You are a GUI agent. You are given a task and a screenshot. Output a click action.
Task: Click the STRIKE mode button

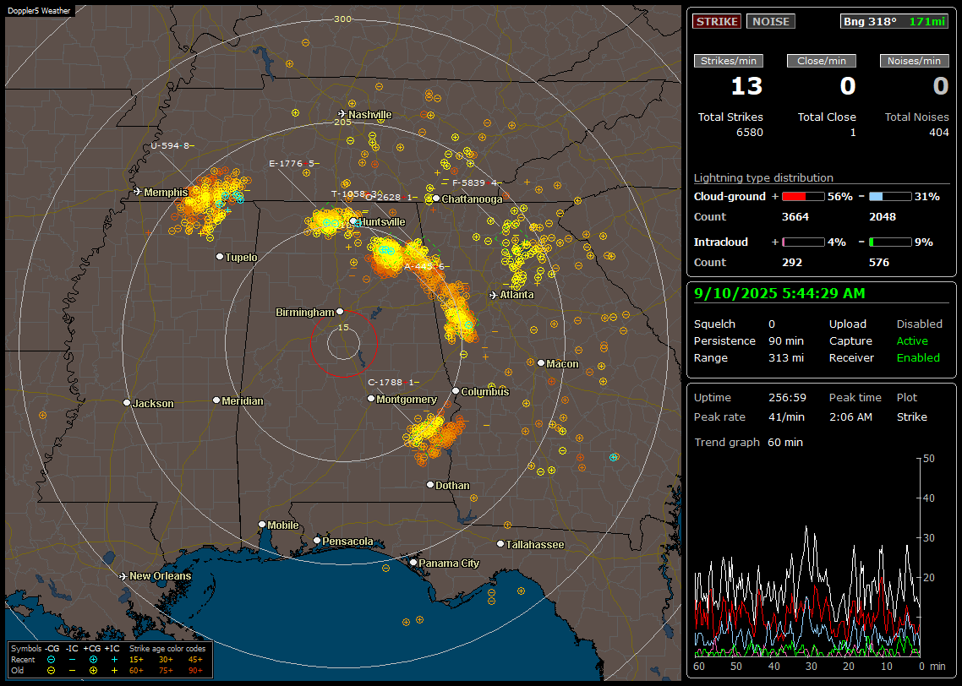(x=717, y=21)
